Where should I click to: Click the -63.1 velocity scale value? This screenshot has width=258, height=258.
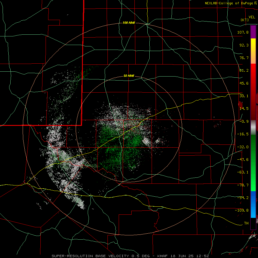coord(243,172)
